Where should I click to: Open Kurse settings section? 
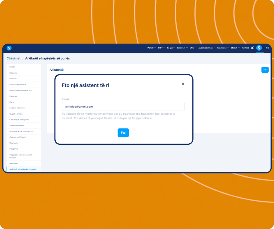coord(24,102)
